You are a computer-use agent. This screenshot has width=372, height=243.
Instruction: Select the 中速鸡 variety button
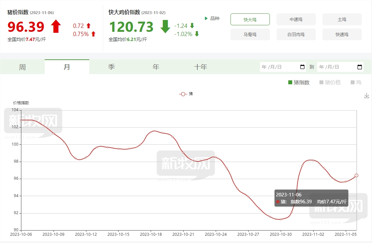coord(296,19)
